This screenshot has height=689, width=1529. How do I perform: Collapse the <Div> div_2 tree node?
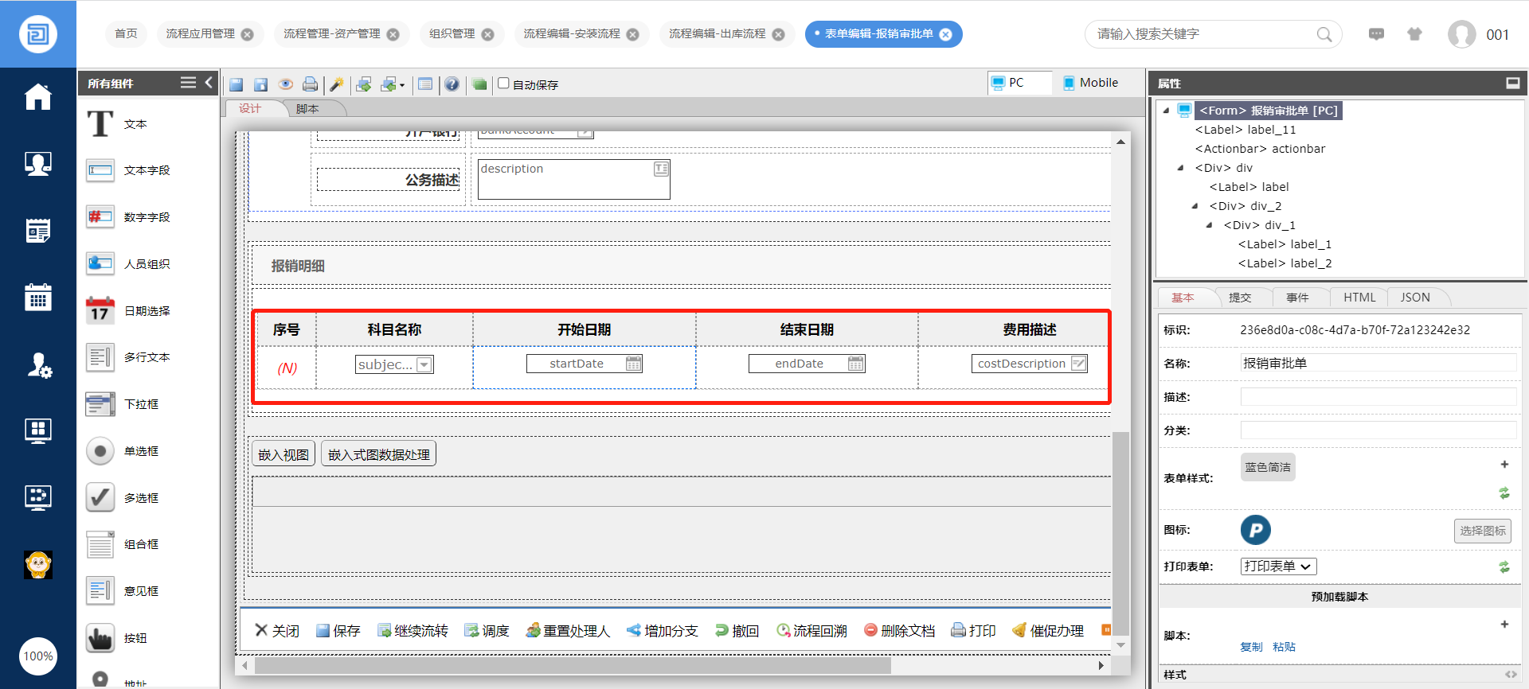pos(1195,206)
